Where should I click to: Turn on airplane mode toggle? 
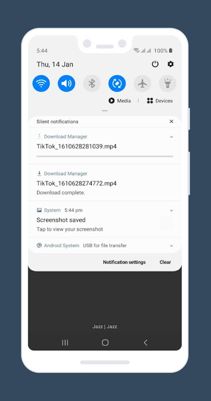pos(142,83)
